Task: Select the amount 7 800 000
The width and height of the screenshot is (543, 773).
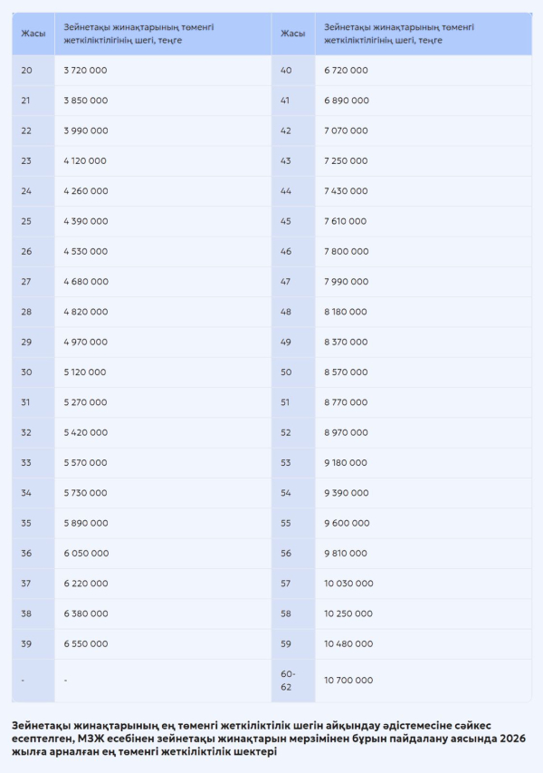Action: click(x=346, y=251)
